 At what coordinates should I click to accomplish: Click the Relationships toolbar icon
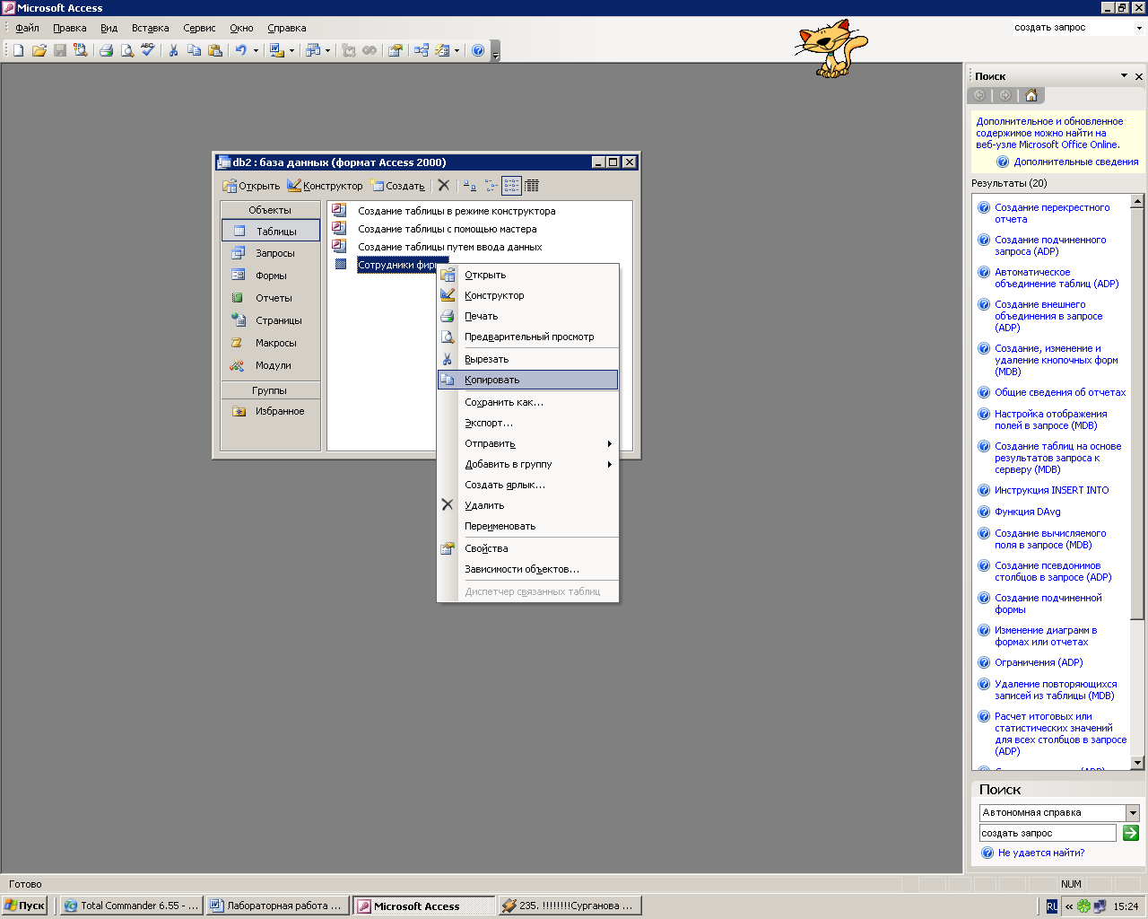point(422,50)
